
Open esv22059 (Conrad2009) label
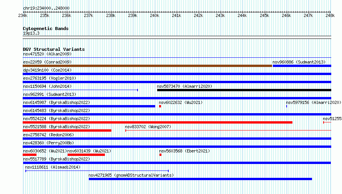47,62
